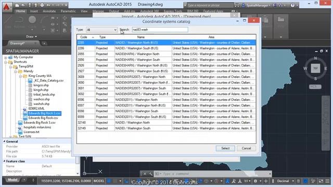Switch to the Annotate ribbon tab
The image size is (333, 187).
point(49,11)
